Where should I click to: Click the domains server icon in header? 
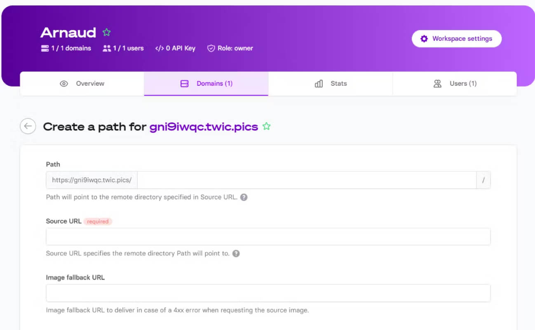(x=45, y=48)
